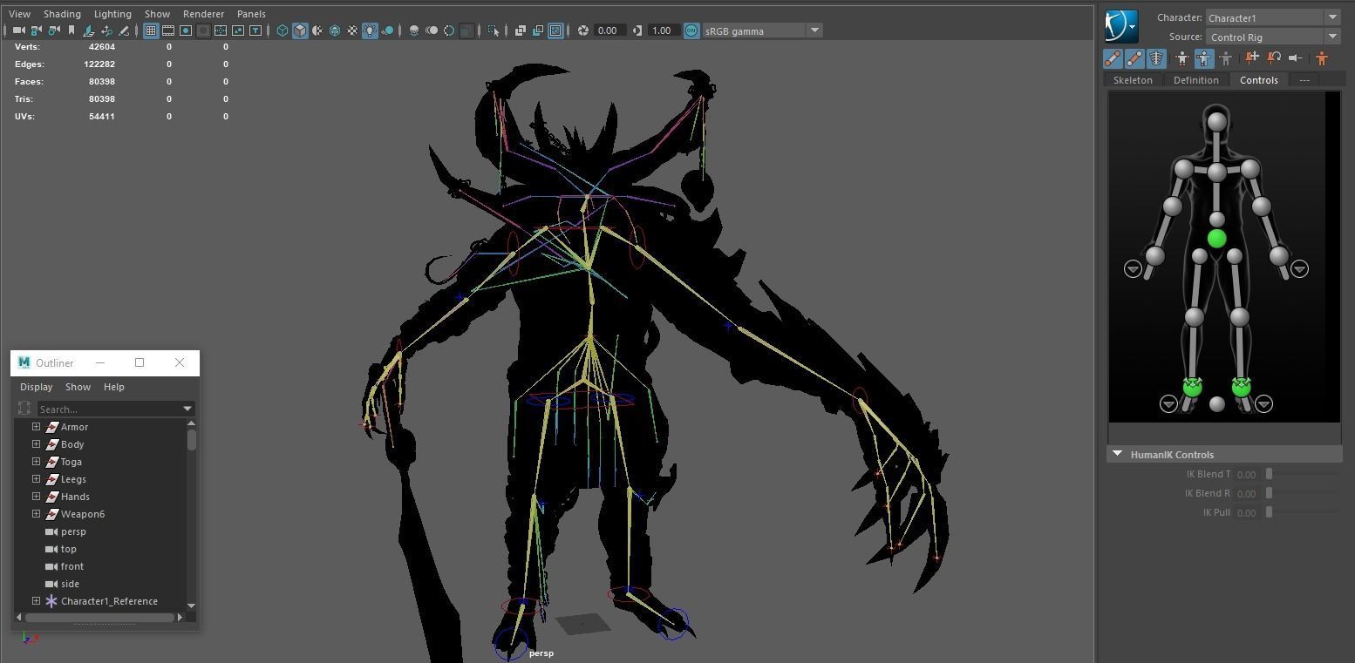Toggle the viewport Grid display
Viewport: 1355px width, 663px height.
click(x=151, y=30)
